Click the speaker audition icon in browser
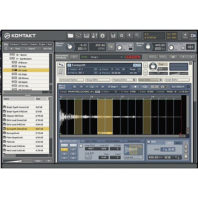 point(49,161)
